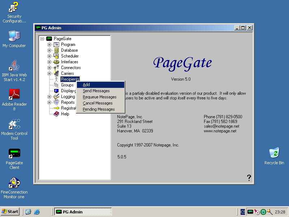
Task: Select Requeue Messages in context menu
Action: (x=101, y=97)
